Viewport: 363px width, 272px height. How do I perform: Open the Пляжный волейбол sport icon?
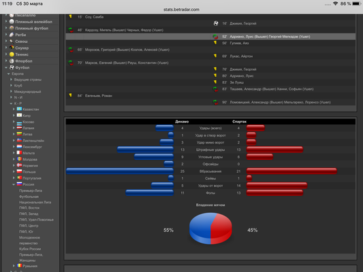[x=12, y=22]
